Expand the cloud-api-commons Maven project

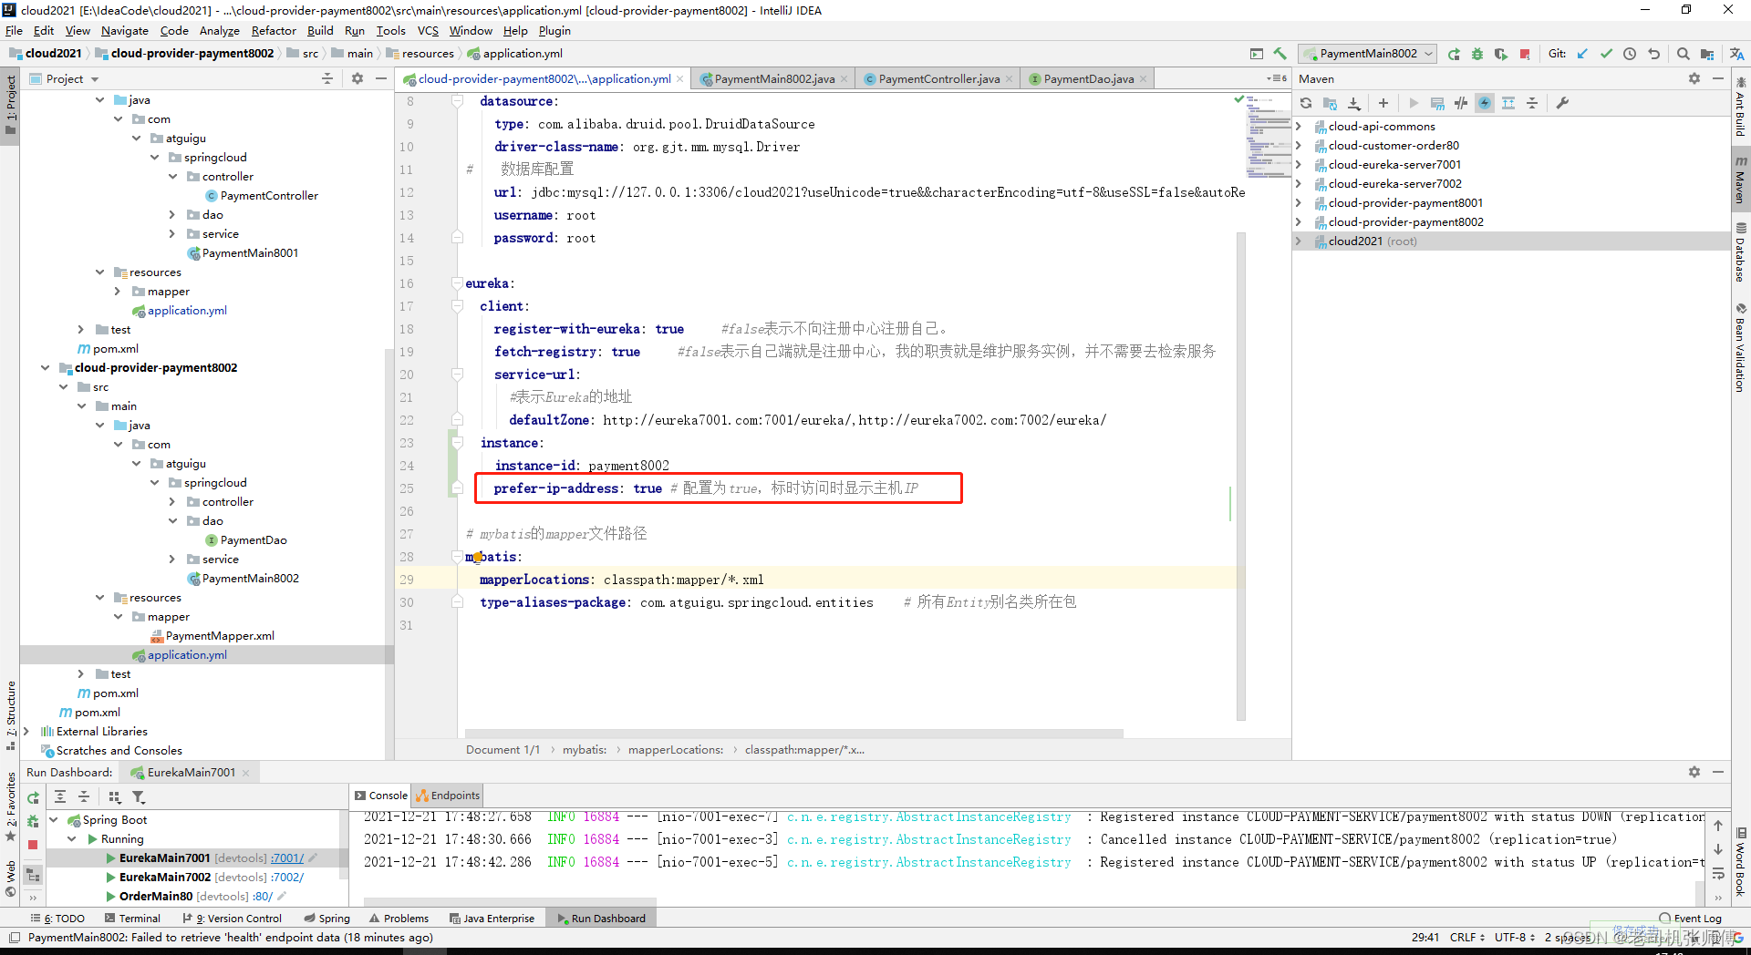[x=1300, y=127]
